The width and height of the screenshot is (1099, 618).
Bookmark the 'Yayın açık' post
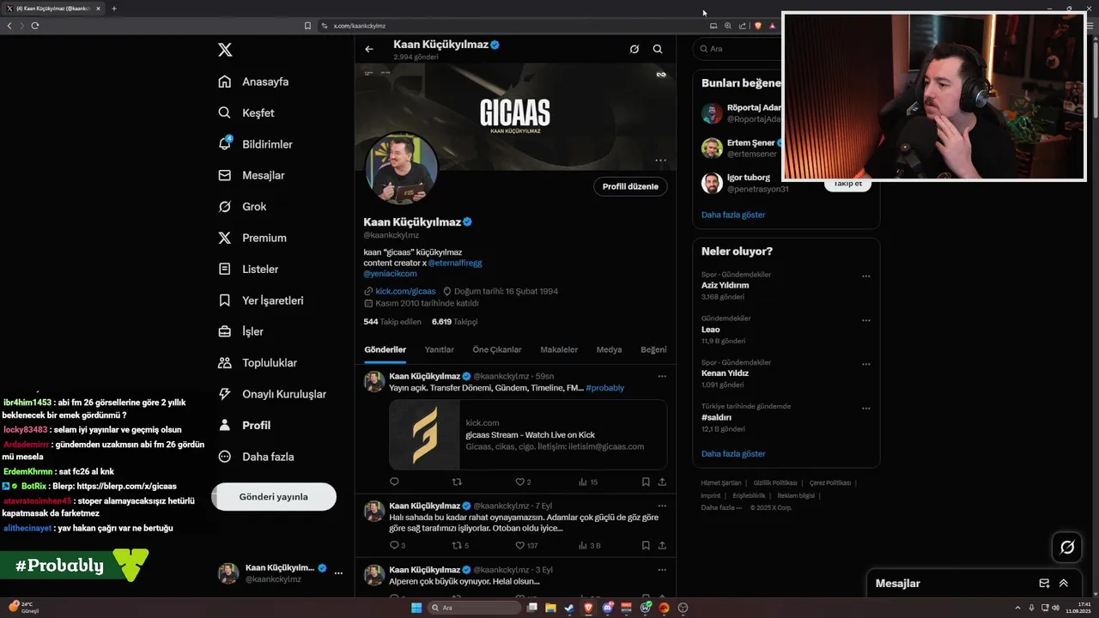pyautogui.click(x=646, y=482)
